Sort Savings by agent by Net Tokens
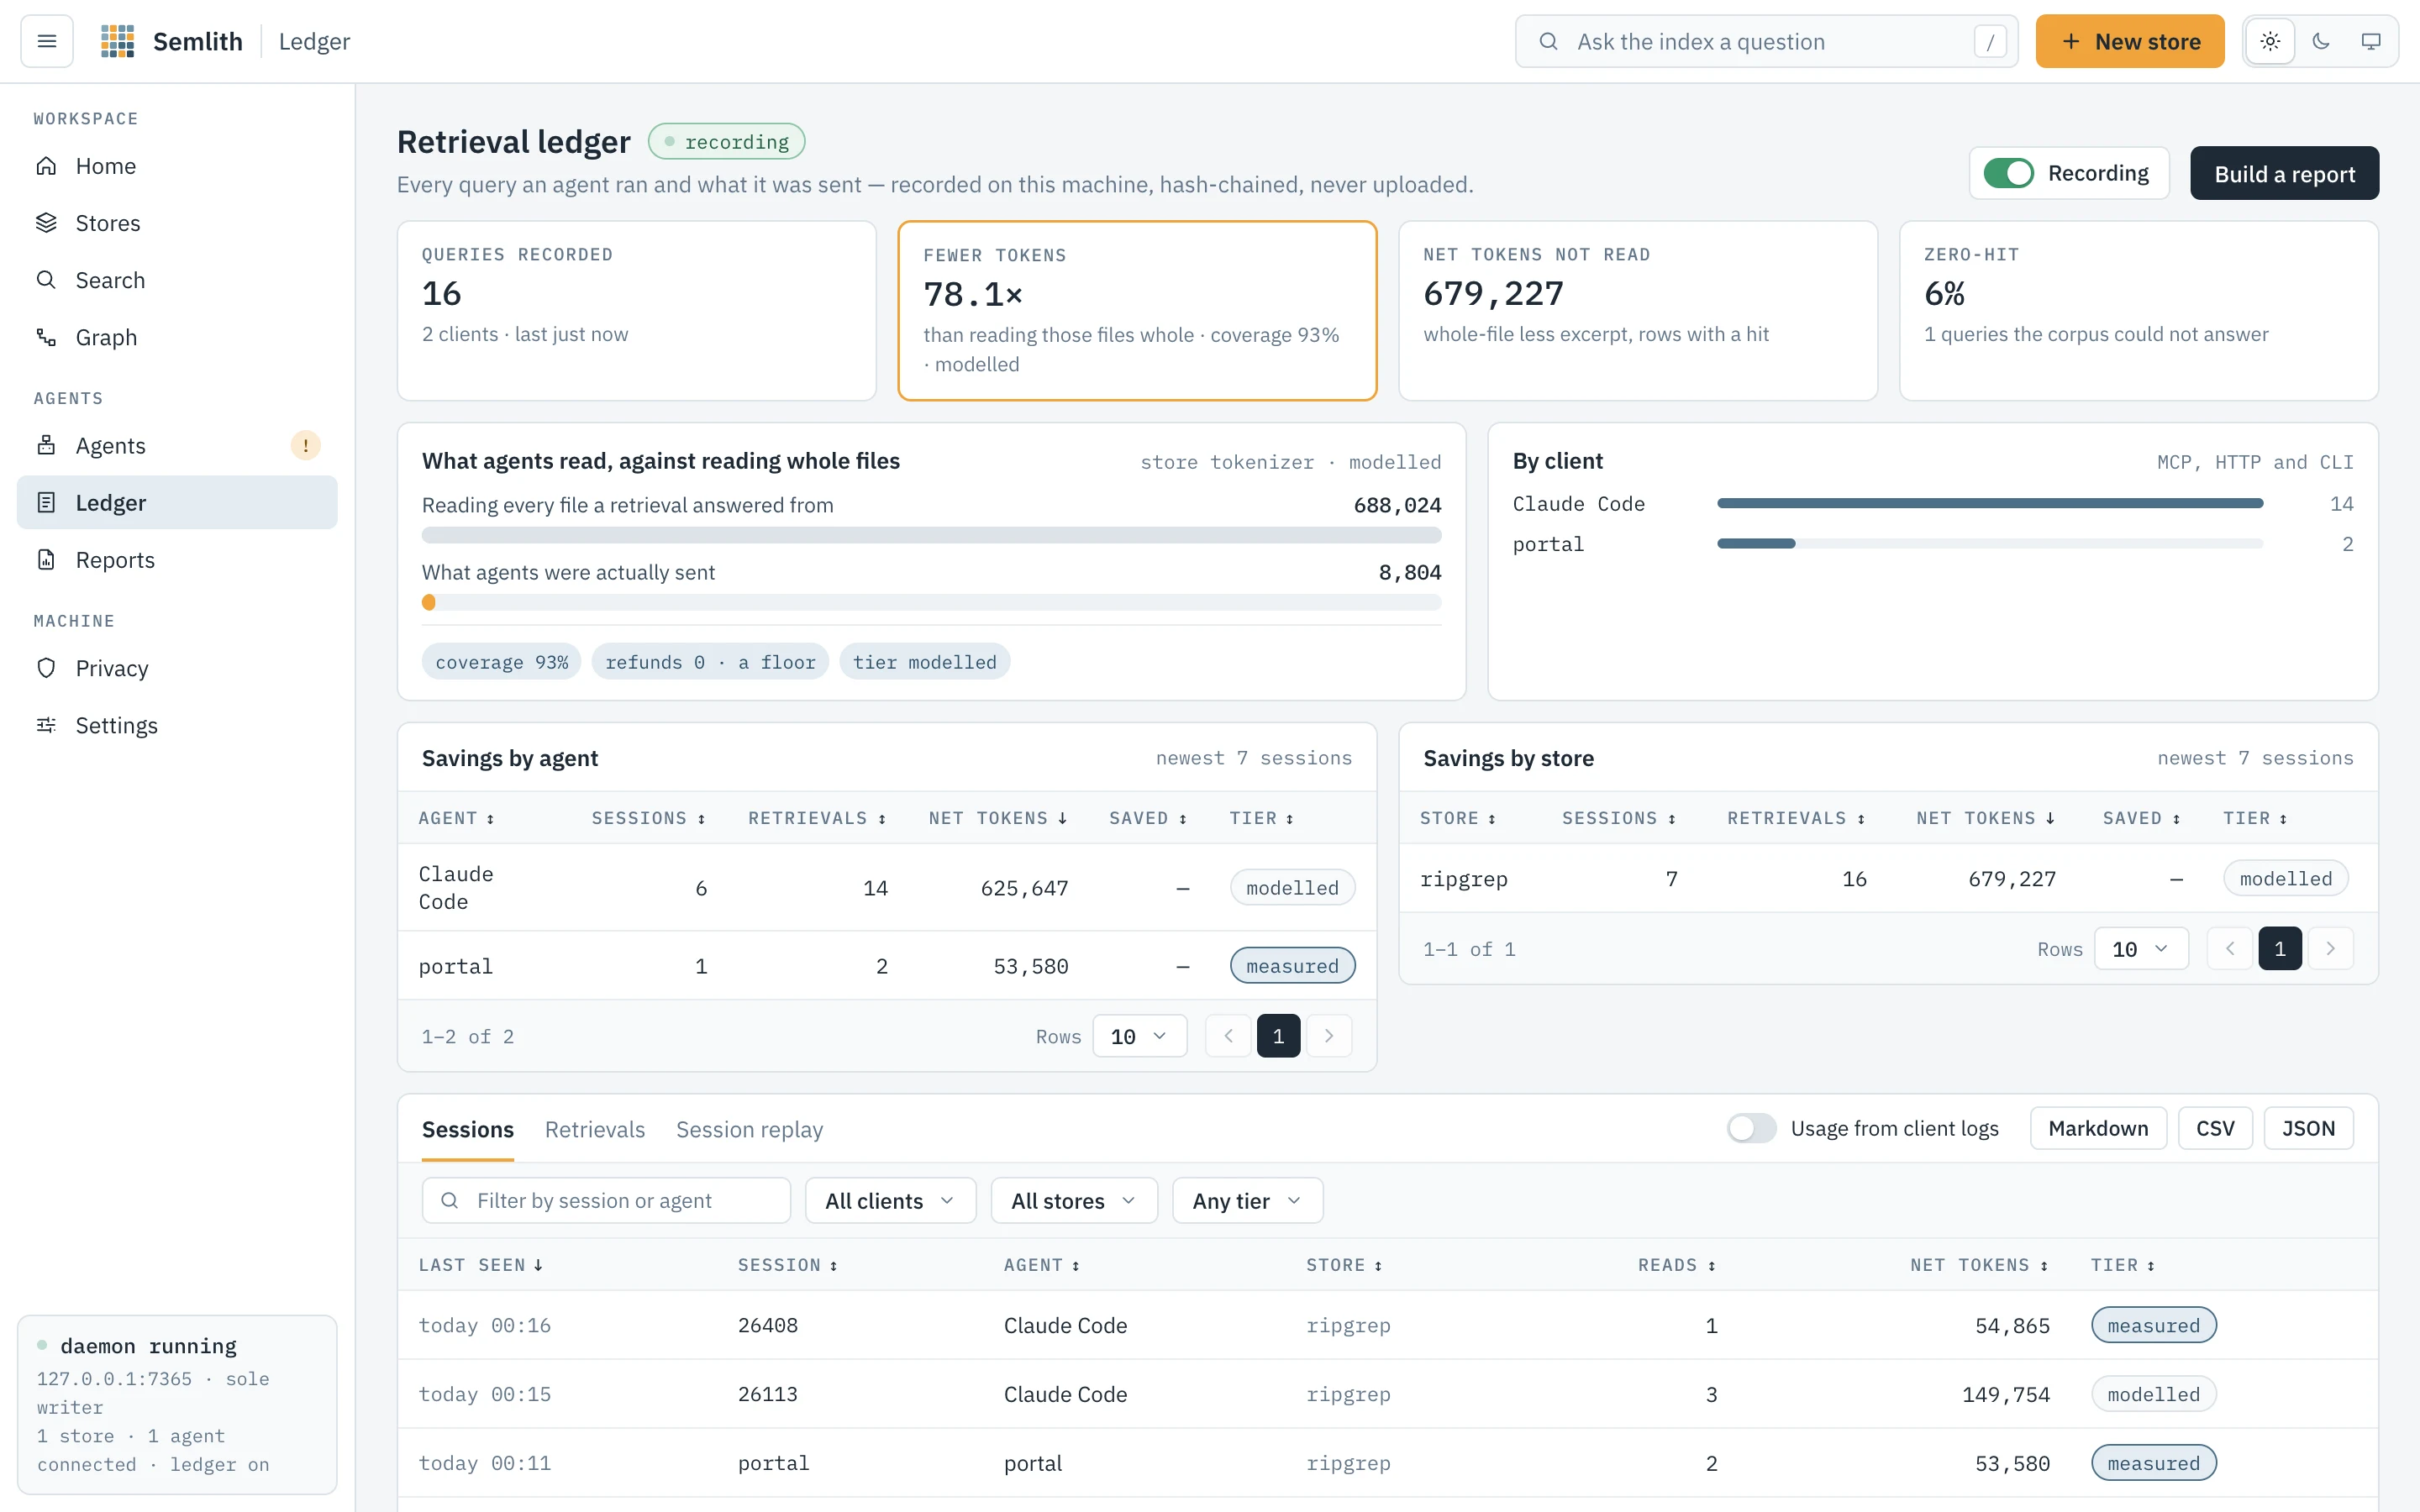 pyautogui.click(x=997, y=818)
